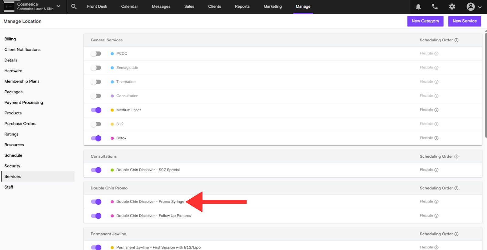Click the pink color dot beside Botox

[112, 138]
